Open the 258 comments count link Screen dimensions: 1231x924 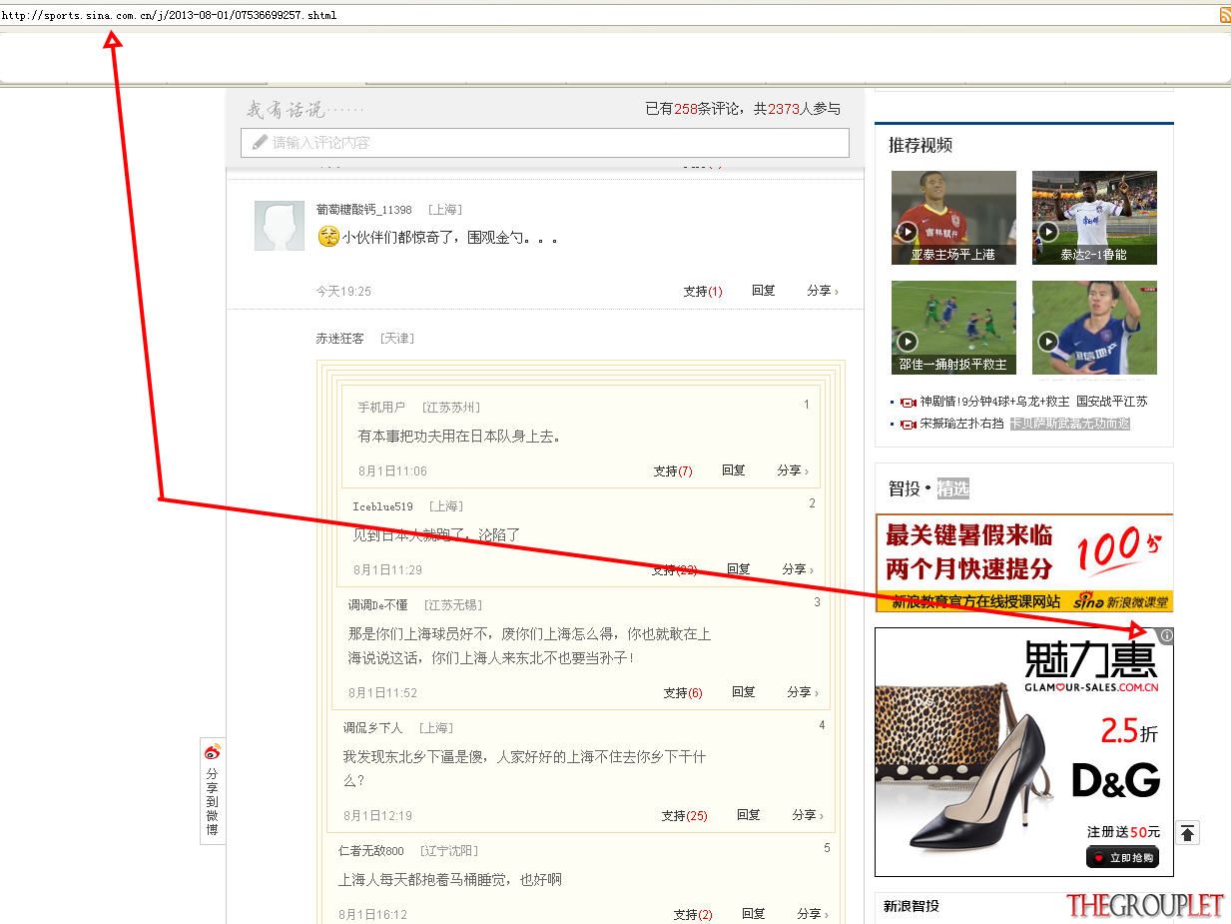[x=685, y=109]
